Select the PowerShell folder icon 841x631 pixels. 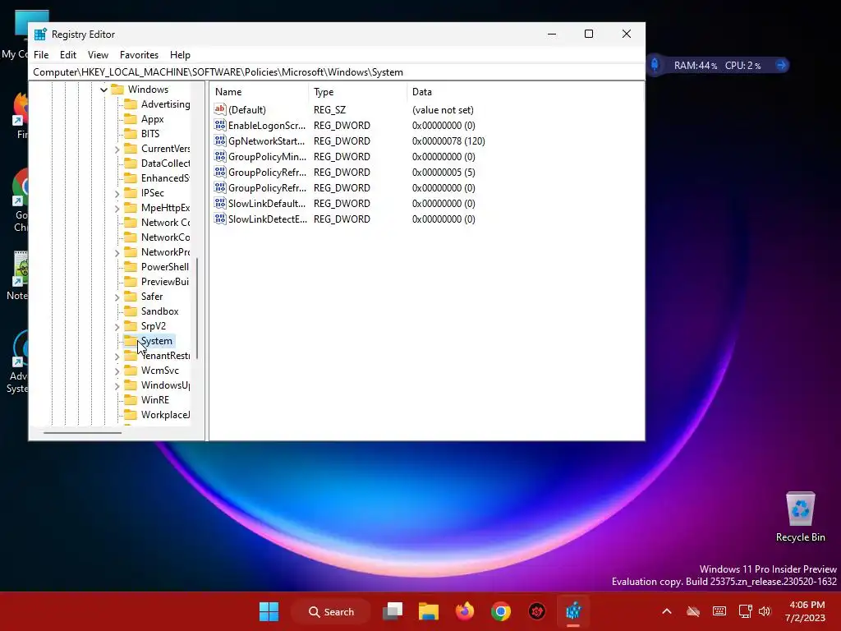131,267
